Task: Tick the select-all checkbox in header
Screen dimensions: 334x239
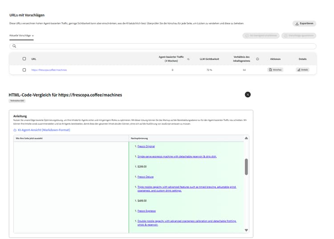Action: (24, 59)
